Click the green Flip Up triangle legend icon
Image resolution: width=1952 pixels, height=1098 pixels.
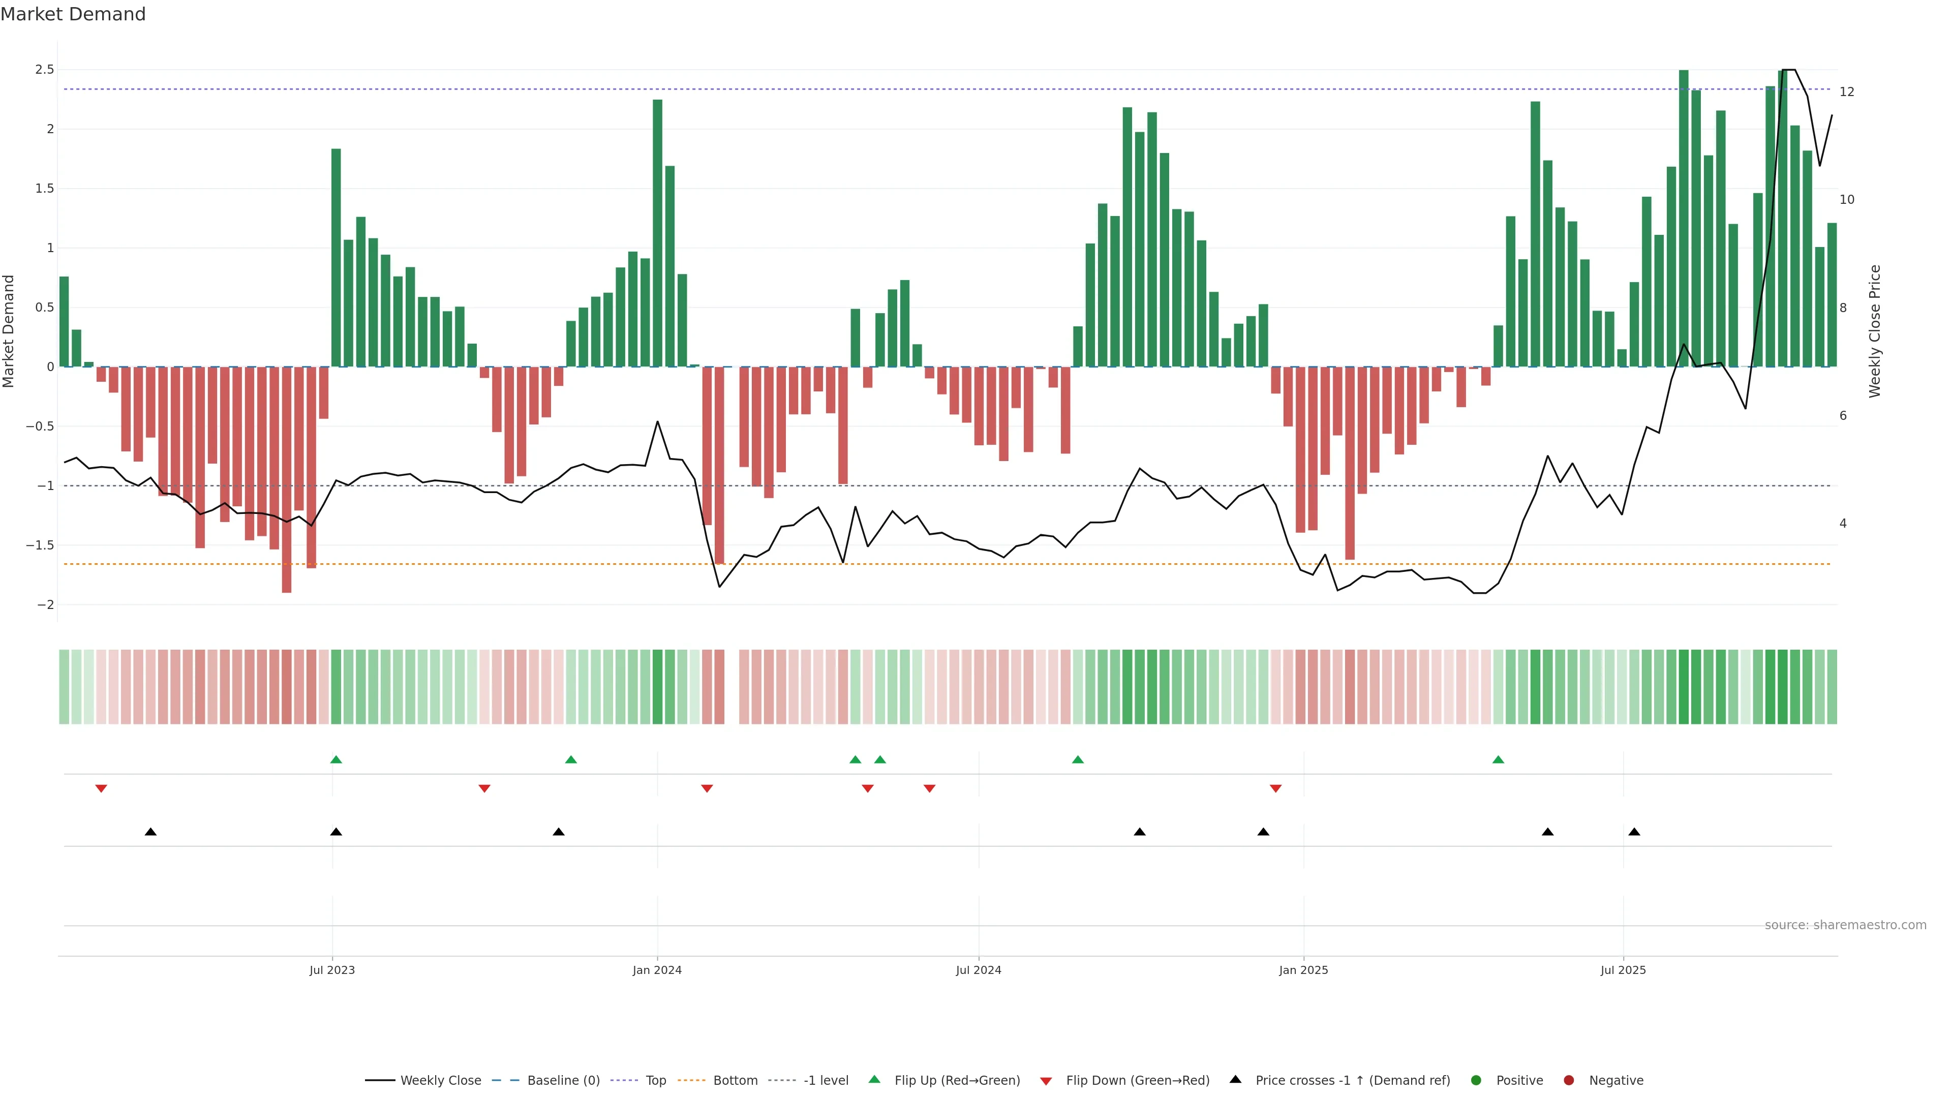[874, 1079]
